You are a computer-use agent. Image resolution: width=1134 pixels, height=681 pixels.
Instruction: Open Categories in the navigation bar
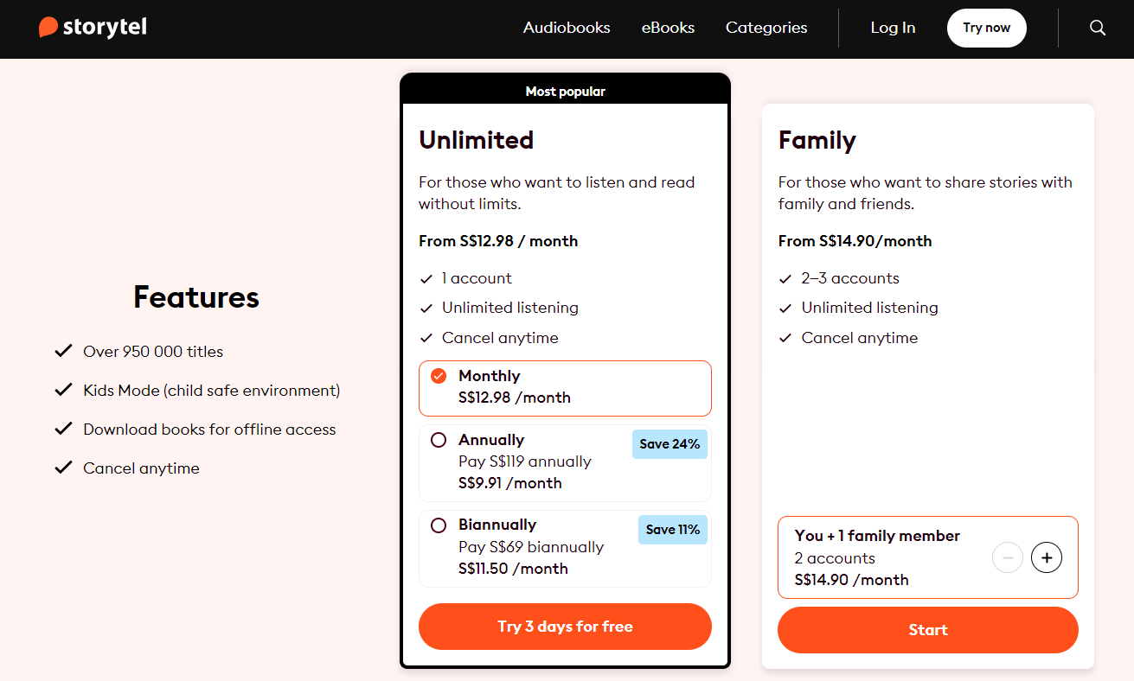(x=766, y=28)
